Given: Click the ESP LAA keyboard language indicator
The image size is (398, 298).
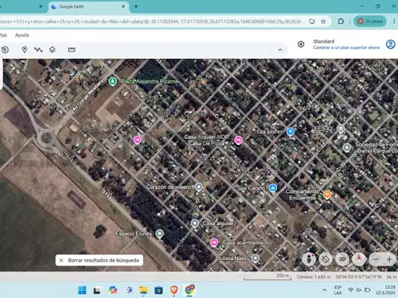Looking at the screenshot, I should tap(337, 290).
